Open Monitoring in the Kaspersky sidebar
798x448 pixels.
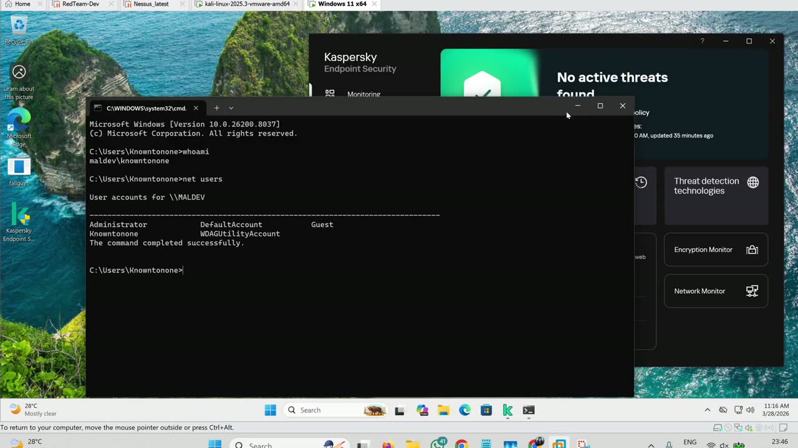pyautogui.click(x=363, y=95)
